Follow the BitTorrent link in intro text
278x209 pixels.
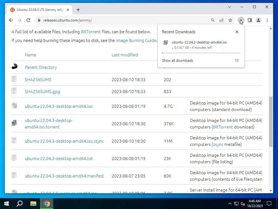[91, 32]
